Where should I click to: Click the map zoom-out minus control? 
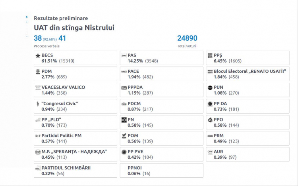tap(27, 36)
